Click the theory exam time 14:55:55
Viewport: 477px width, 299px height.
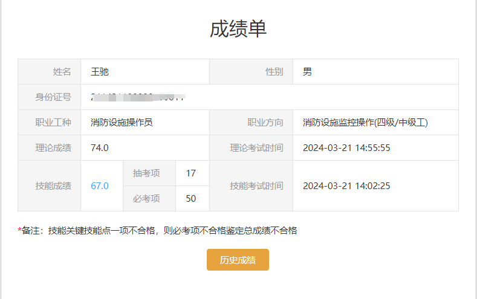pyautogui.click(x=346, y=148)
